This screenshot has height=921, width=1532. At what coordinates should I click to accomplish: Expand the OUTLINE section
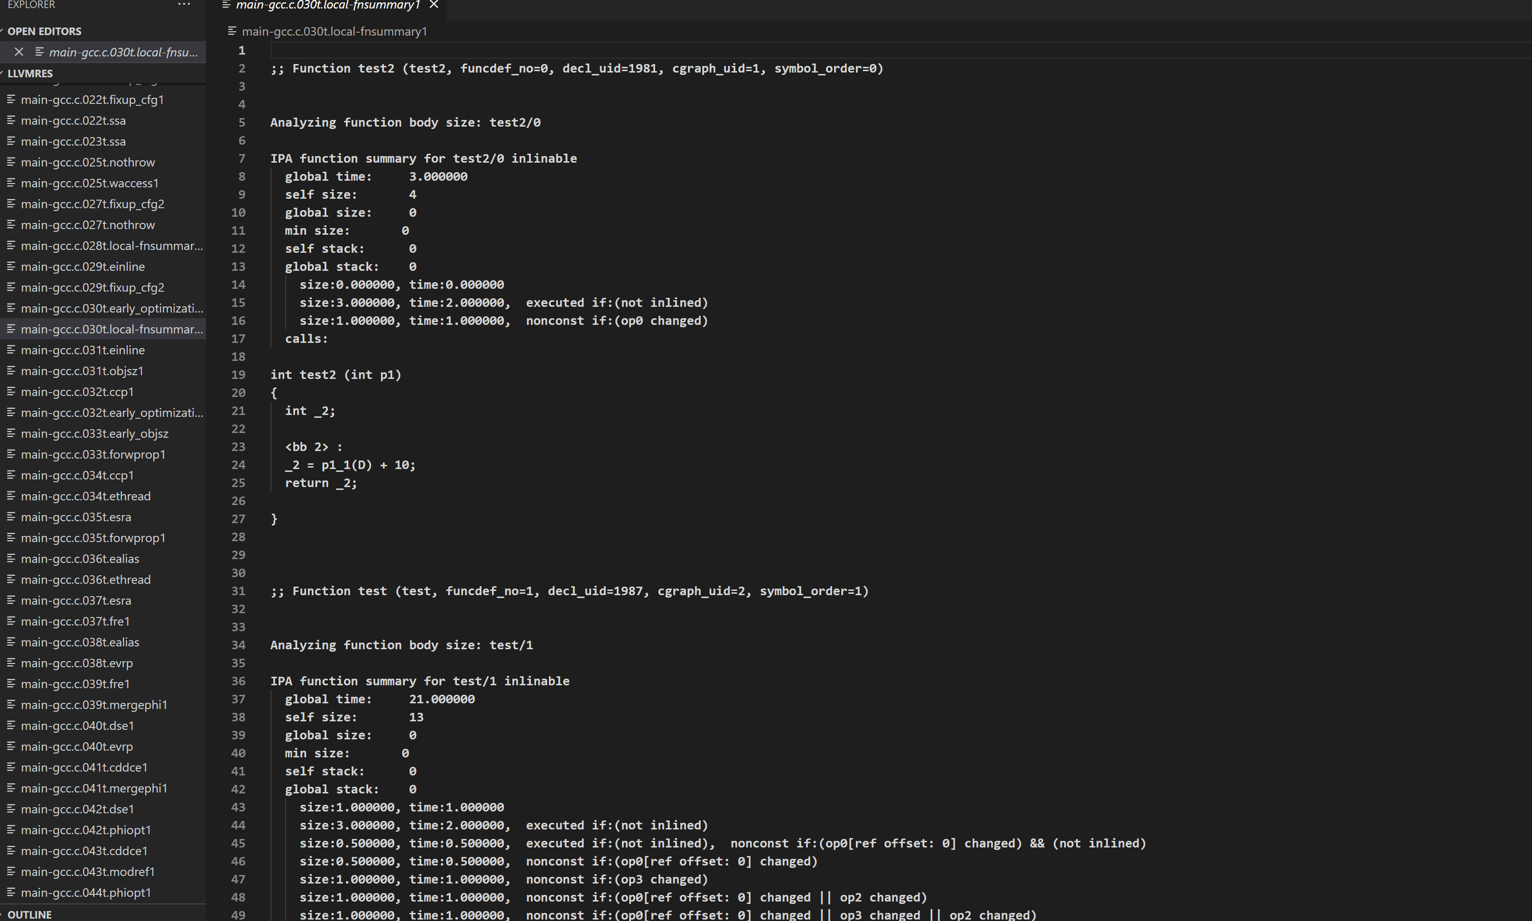(x=29, y=914)
